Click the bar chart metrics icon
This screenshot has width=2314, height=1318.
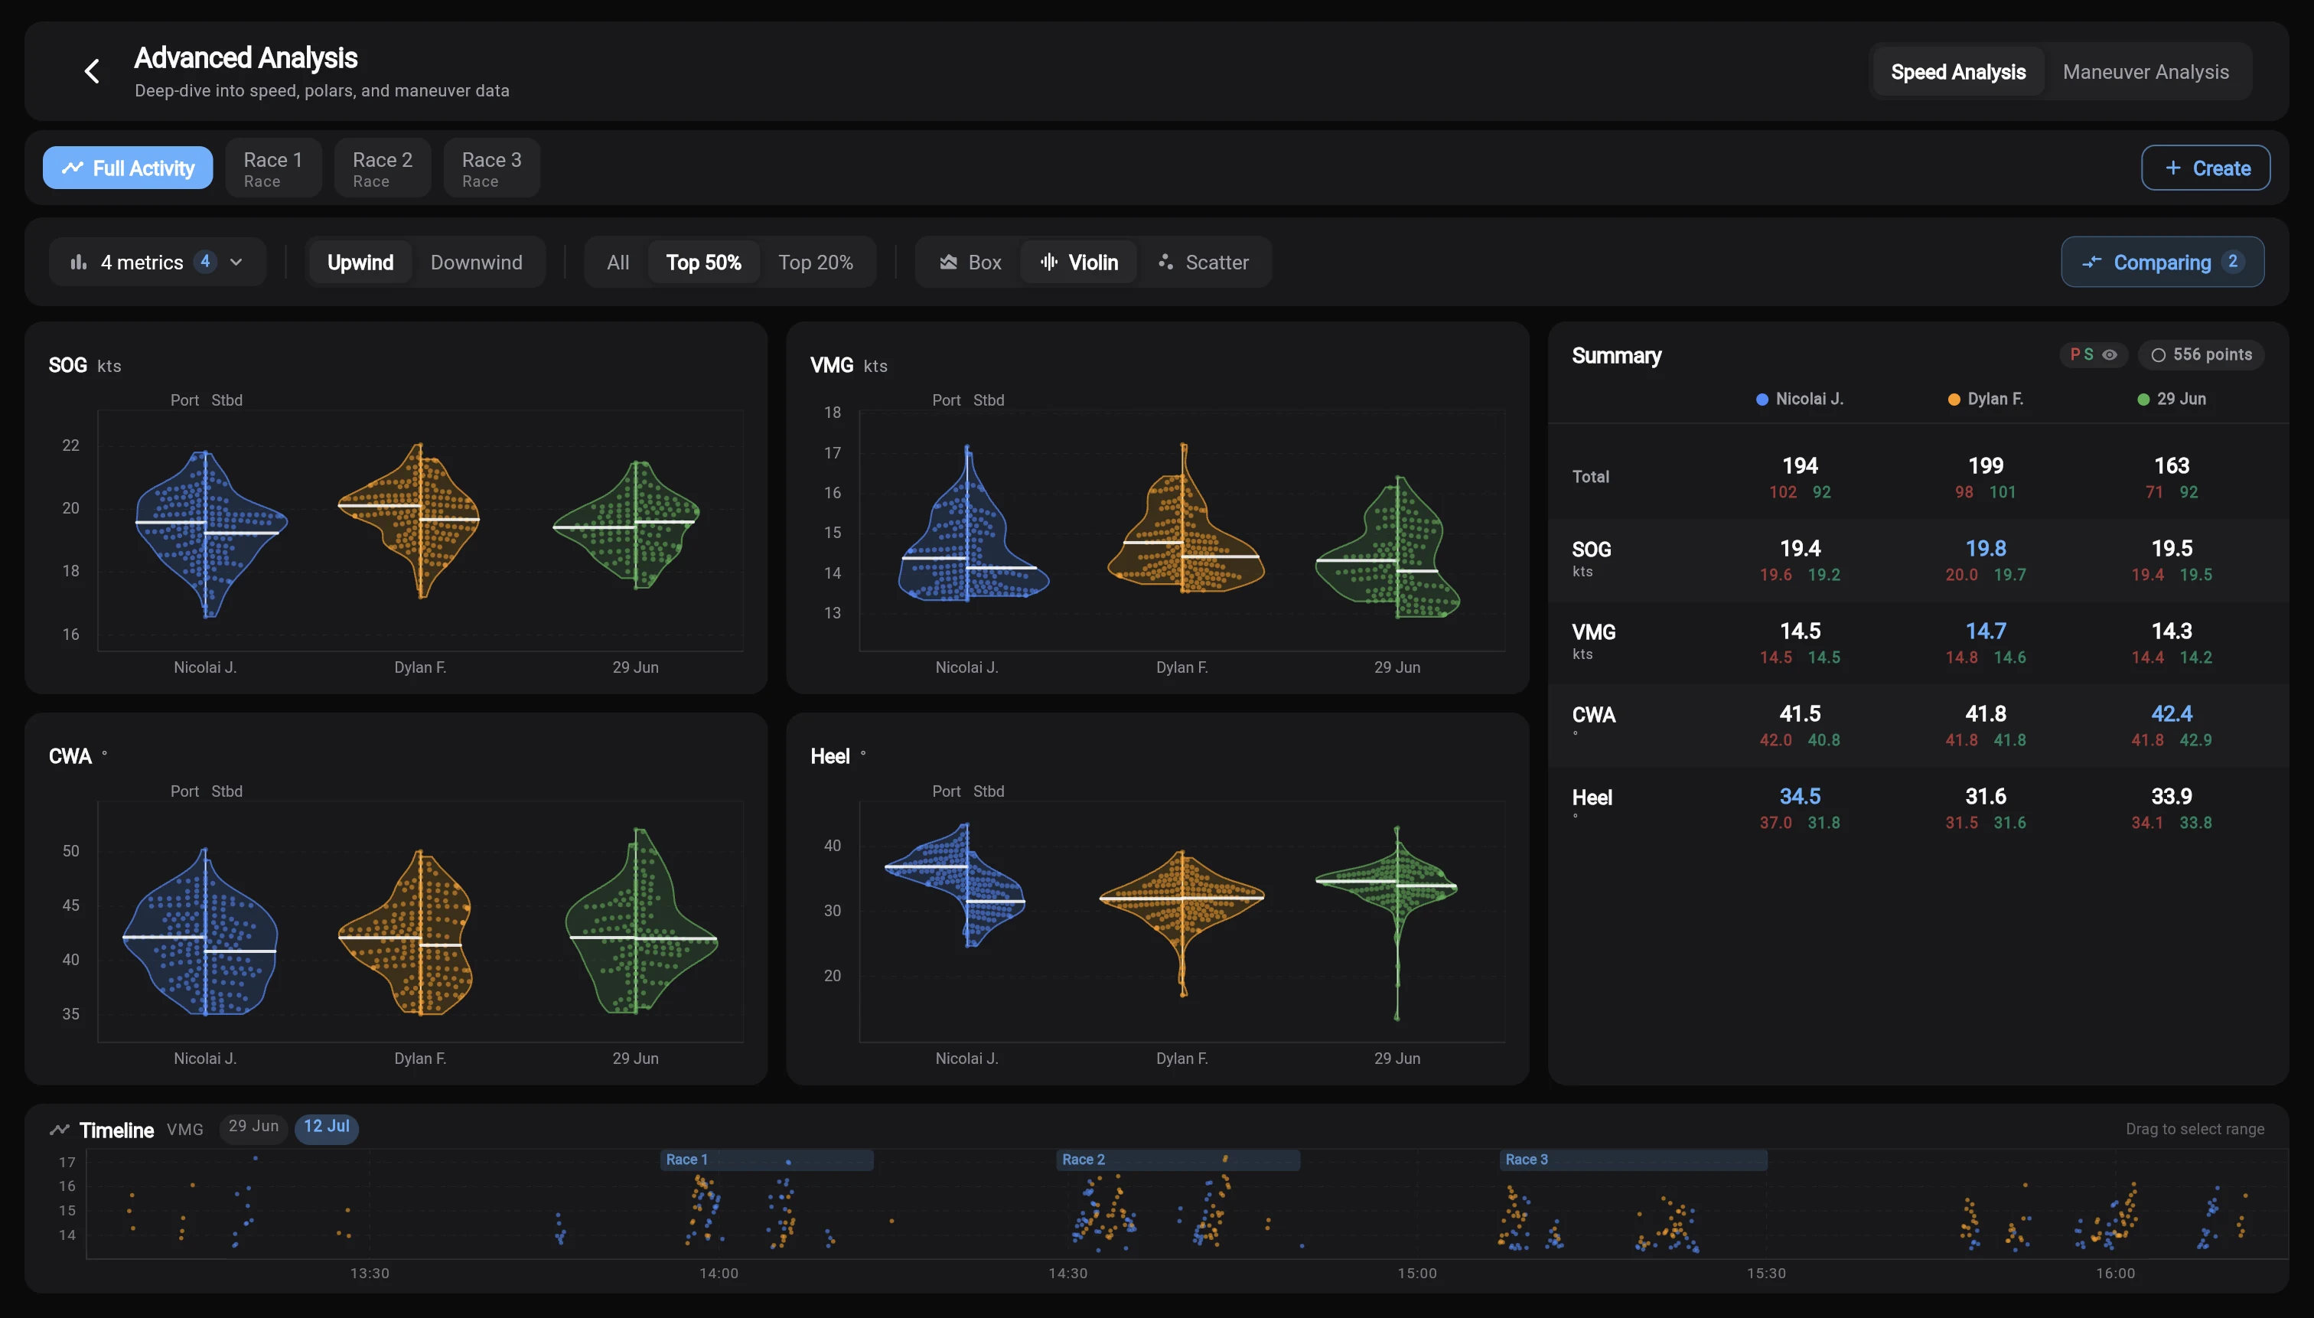79,263
